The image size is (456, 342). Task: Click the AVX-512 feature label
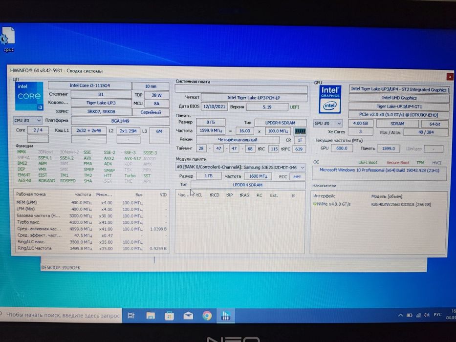(132, 158)
